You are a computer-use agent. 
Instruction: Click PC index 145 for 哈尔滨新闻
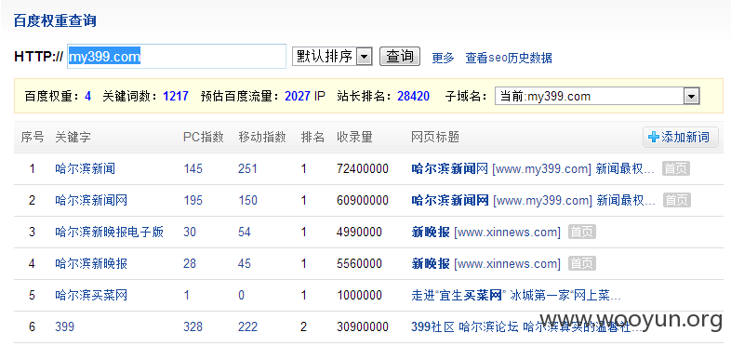(x=193, y=168)
